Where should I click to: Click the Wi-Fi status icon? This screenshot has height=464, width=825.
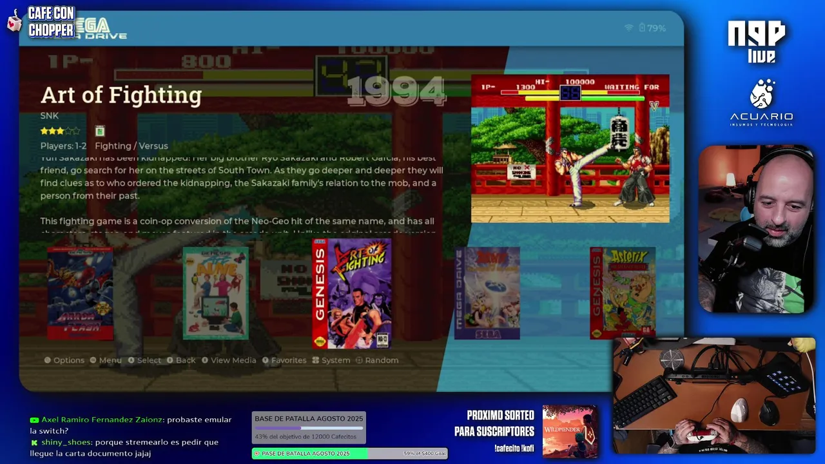pos(629,28)
